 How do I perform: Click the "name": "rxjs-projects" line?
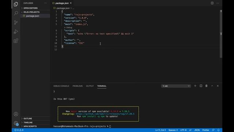coord(79,15)
